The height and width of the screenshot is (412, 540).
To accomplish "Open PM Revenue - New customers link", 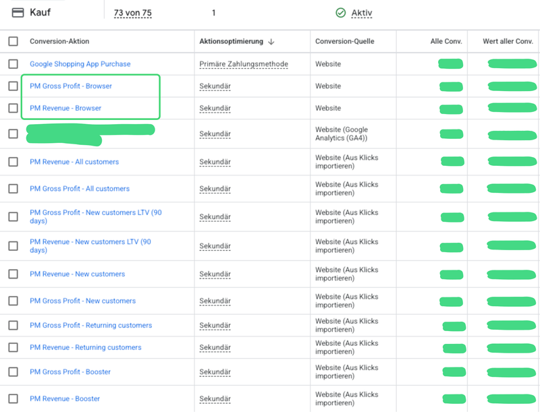I will coord(77,274).
